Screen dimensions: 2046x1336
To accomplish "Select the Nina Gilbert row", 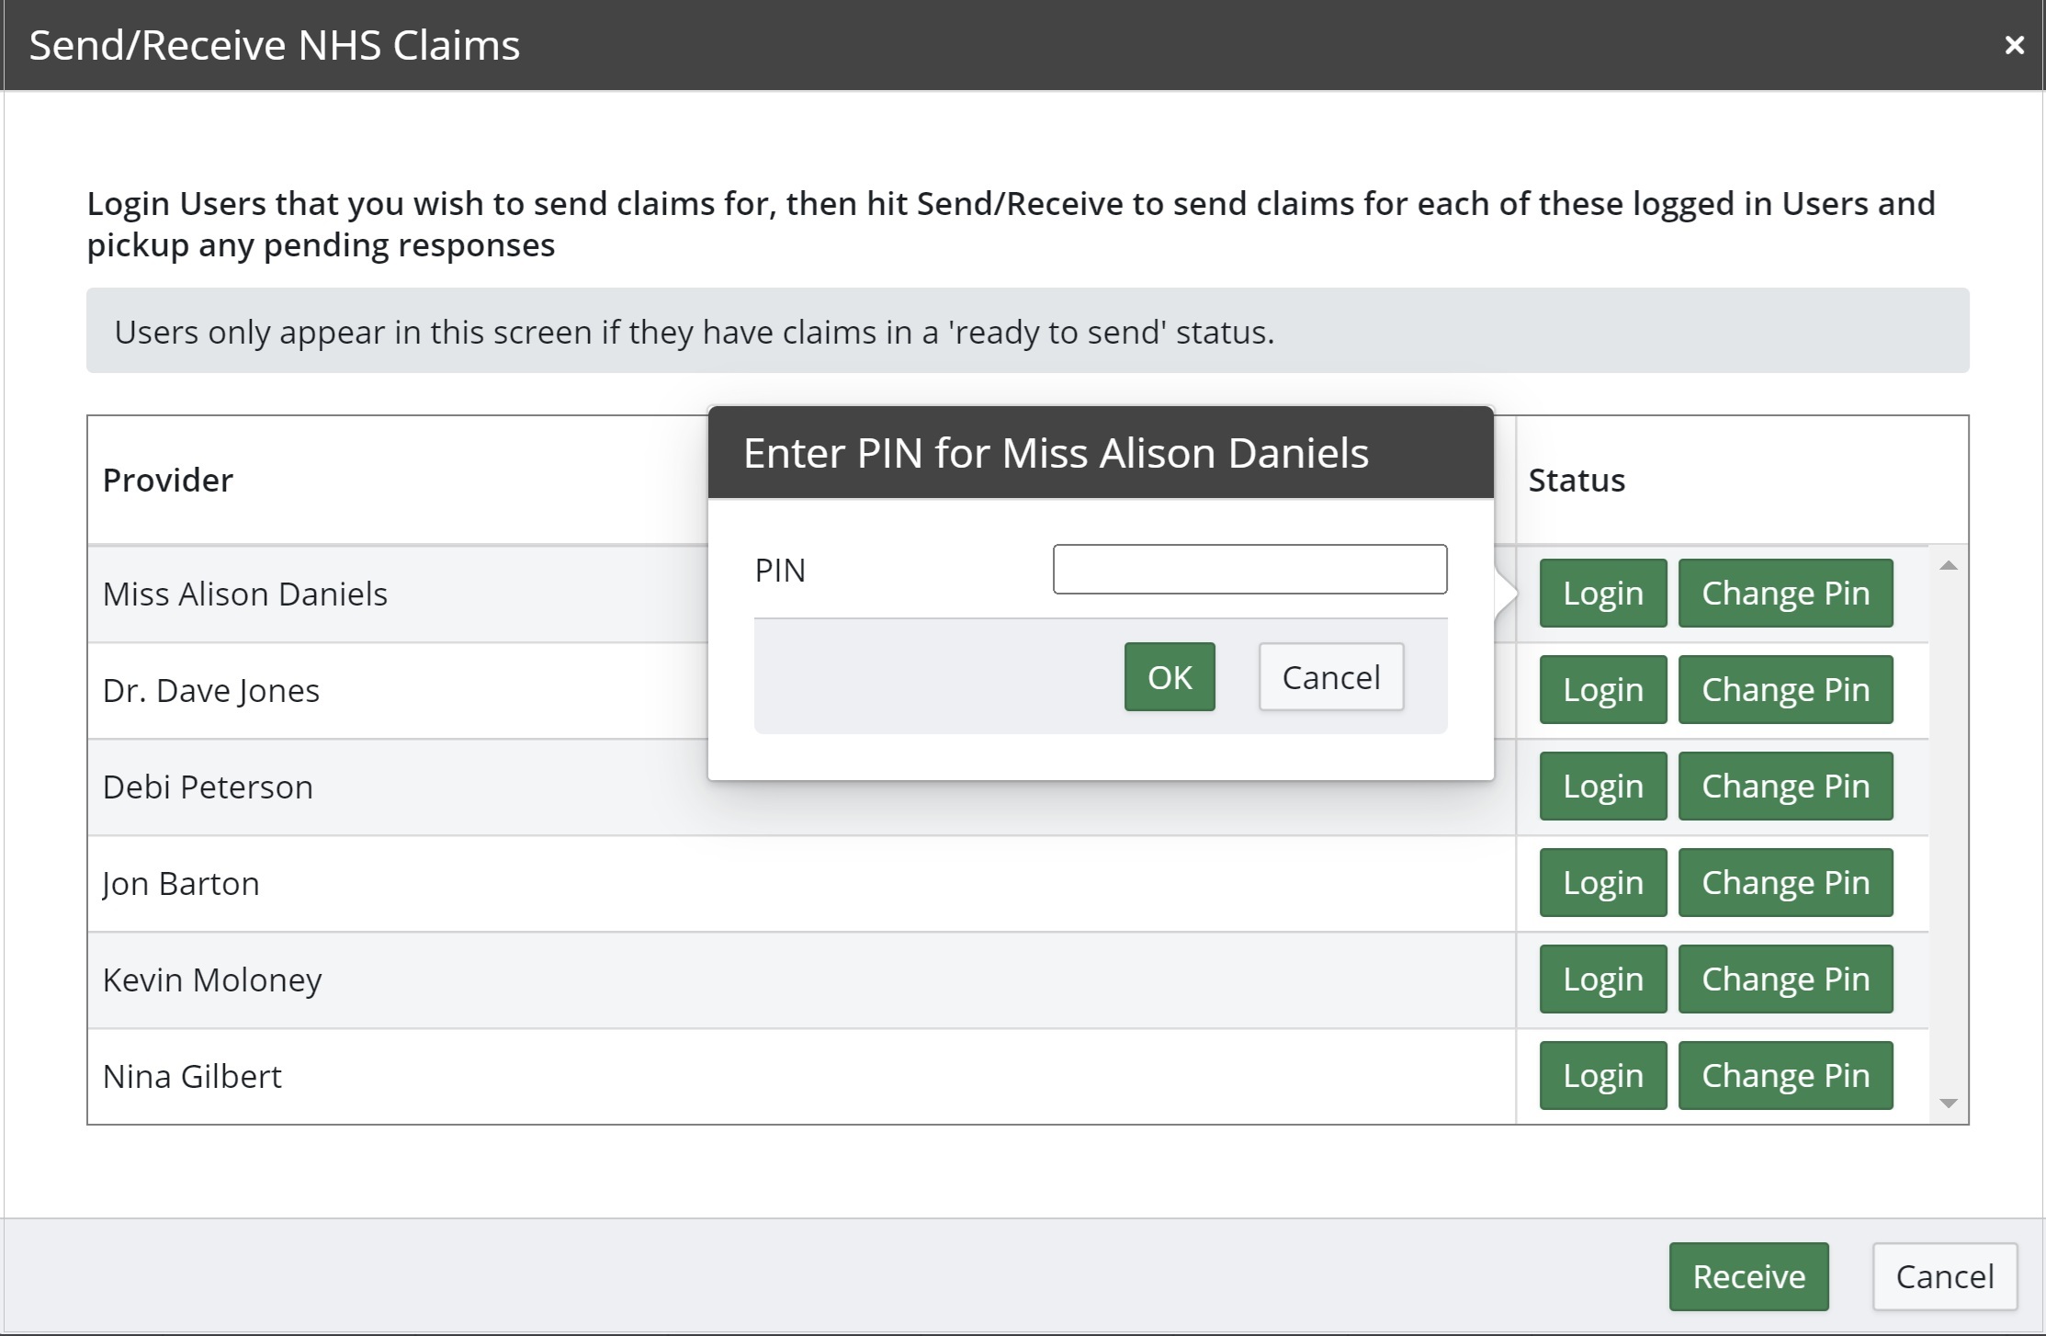I will (1008, 1077).
